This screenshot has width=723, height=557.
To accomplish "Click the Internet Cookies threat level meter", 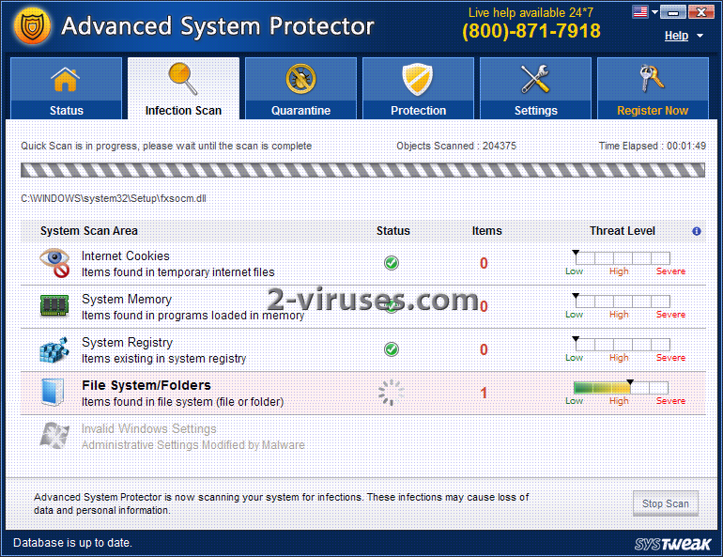I will 623,257.
